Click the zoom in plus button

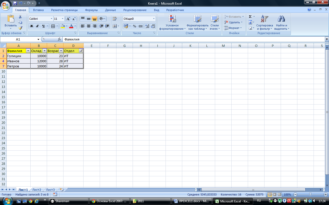pos(325,194)
